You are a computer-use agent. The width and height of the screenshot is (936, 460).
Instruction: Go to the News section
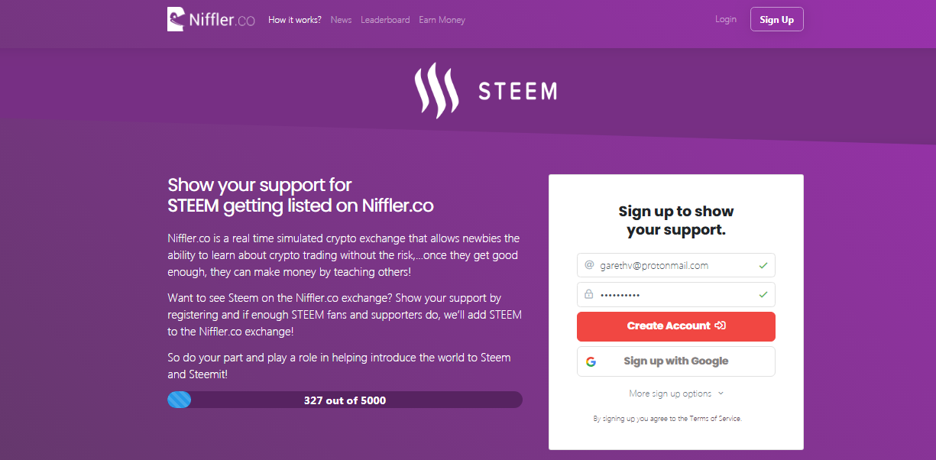pyautogui.click(x=341, y=20)
